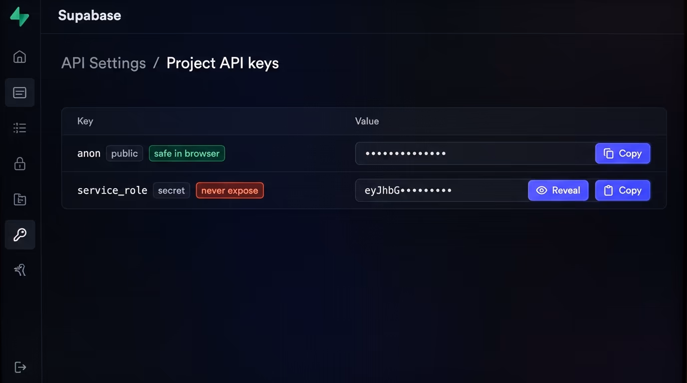Image resolution: width=687 pixels, height=383 pixels.
Task: Select the key icon in sidebar
Action: coord(20,235)
